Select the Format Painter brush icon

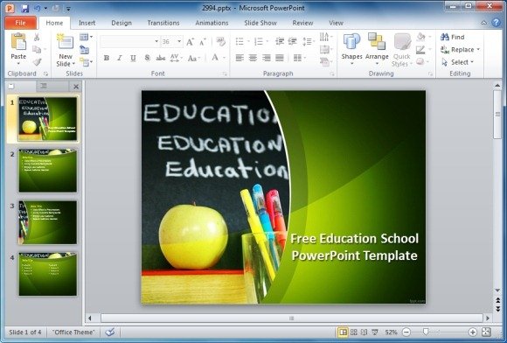point(38,62)
